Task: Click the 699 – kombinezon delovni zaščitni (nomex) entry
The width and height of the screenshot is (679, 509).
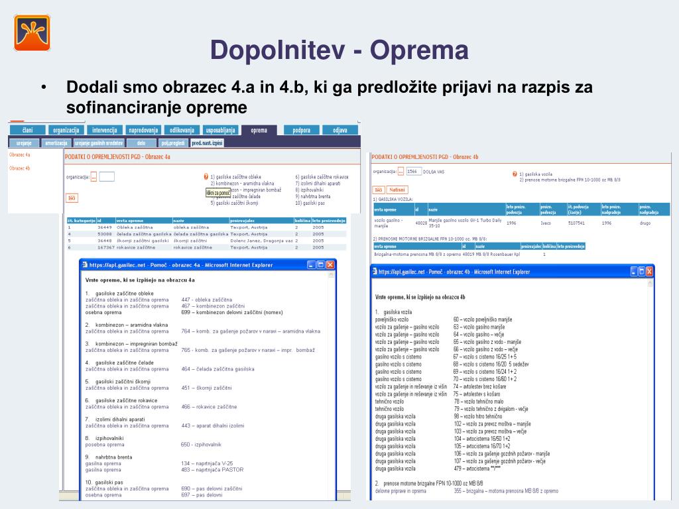Action: [x=232, y=312]
